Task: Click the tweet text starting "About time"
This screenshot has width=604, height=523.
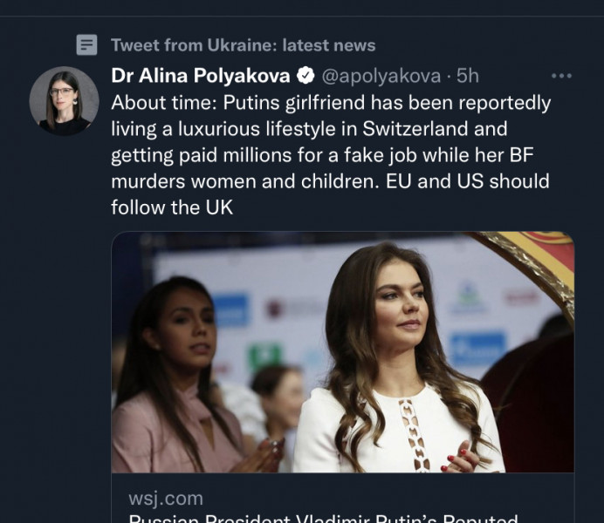Action: coord(331,103)
